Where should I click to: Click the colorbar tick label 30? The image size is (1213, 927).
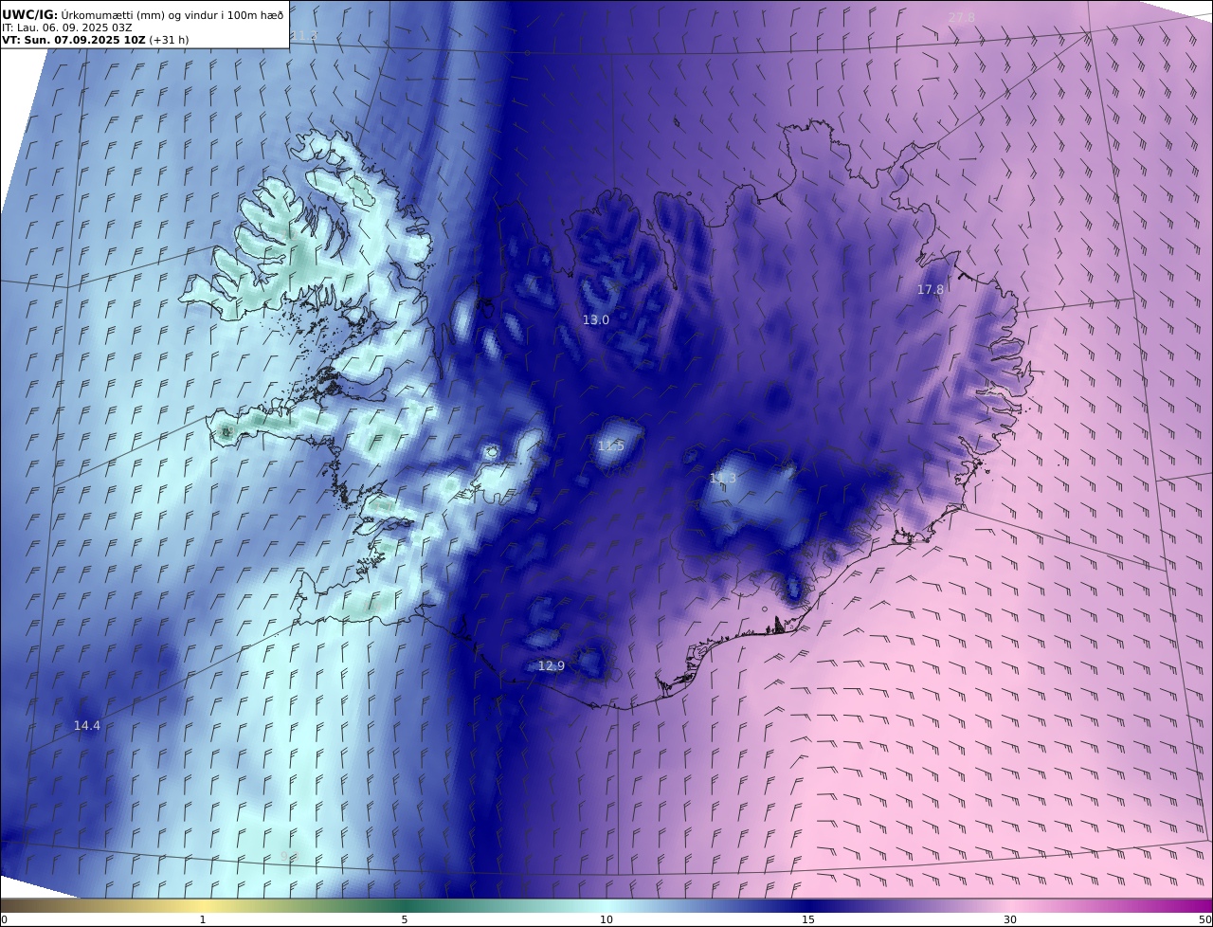[x=1010, y=919]
